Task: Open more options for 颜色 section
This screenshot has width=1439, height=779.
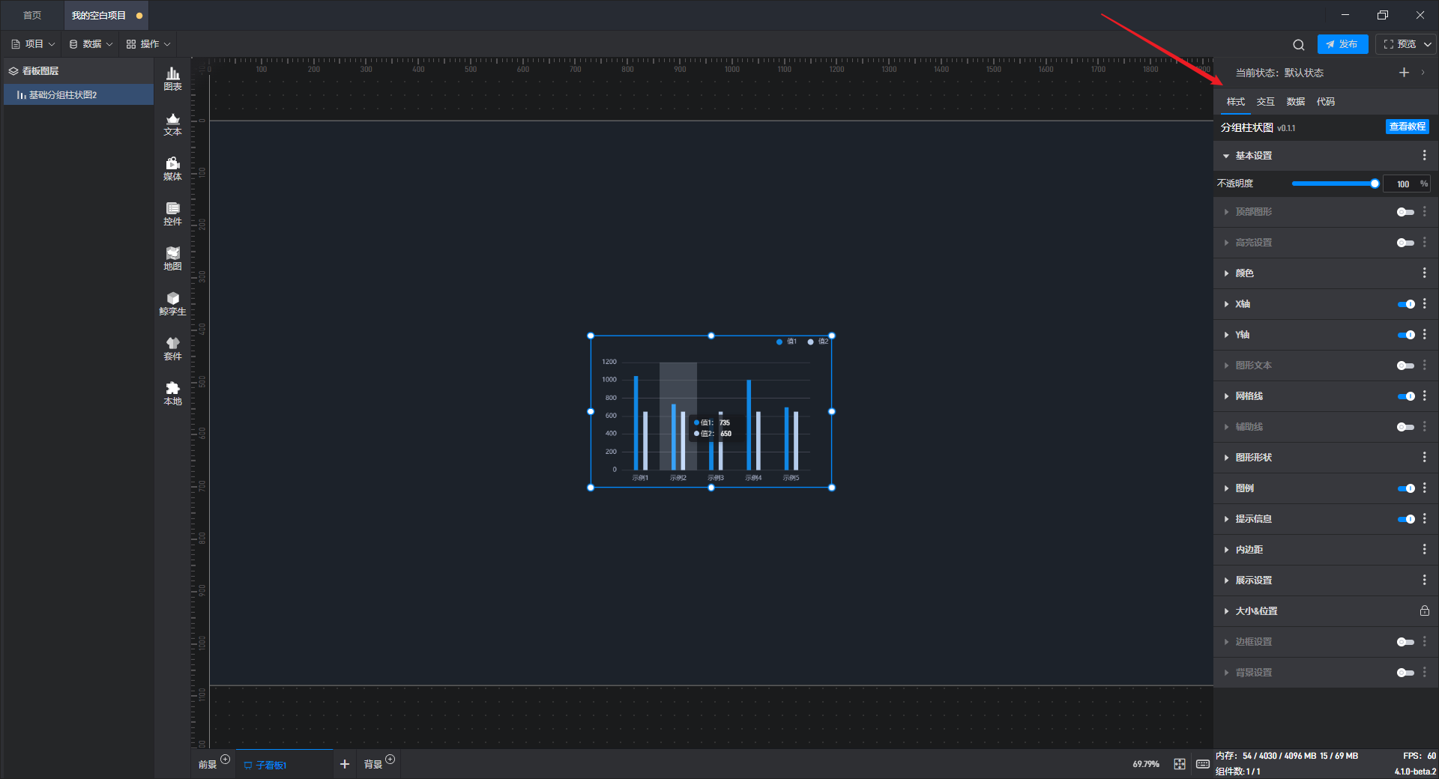Action: 1424,273
